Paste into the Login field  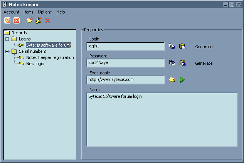click(x=182, y=46)
